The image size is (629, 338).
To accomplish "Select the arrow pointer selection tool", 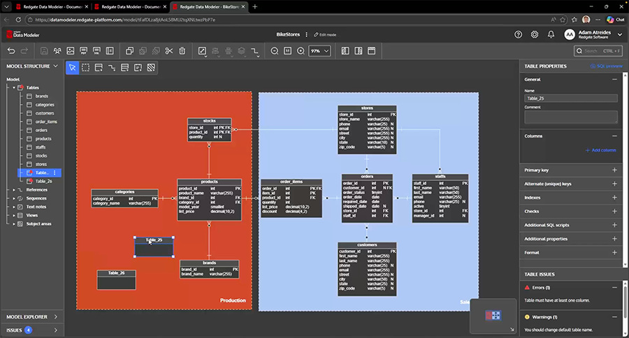I will [72, 67].
